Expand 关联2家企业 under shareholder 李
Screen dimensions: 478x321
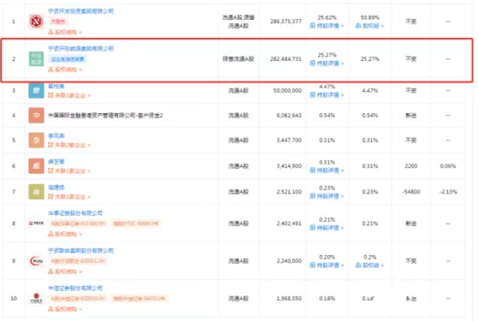69,145
